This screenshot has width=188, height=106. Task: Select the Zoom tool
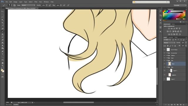[3, 66]
